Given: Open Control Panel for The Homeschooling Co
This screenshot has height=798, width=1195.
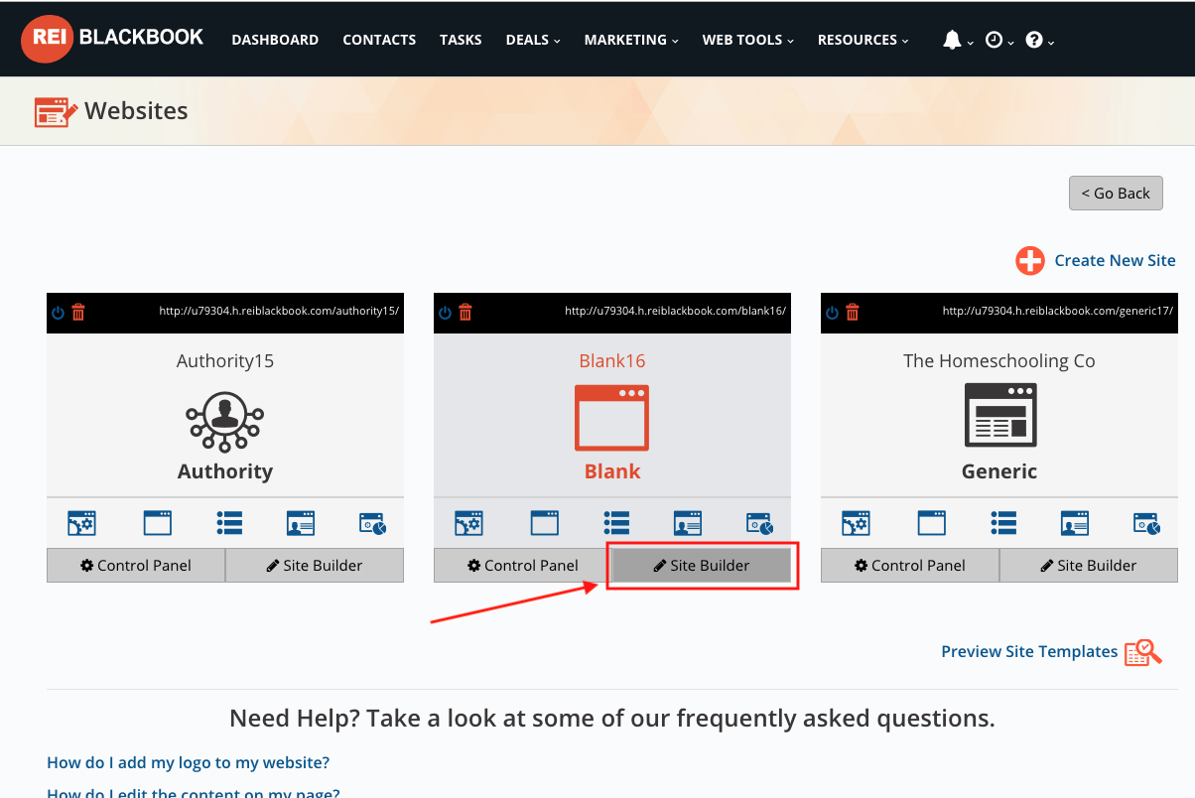Looking at the screenshot, I should point(910,566).
